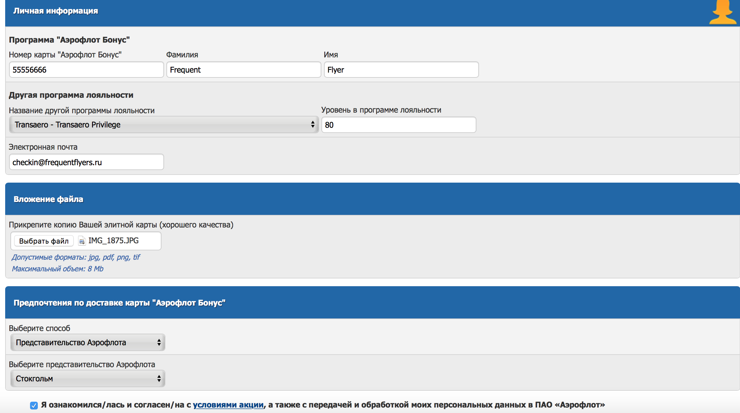
Task: Click the IMG_1875.JPG file icon
Action: click(82, 241)
